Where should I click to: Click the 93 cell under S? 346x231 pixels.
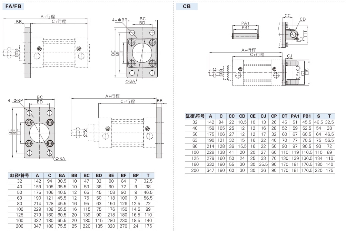pyautogui.click(x=318, y=146)
